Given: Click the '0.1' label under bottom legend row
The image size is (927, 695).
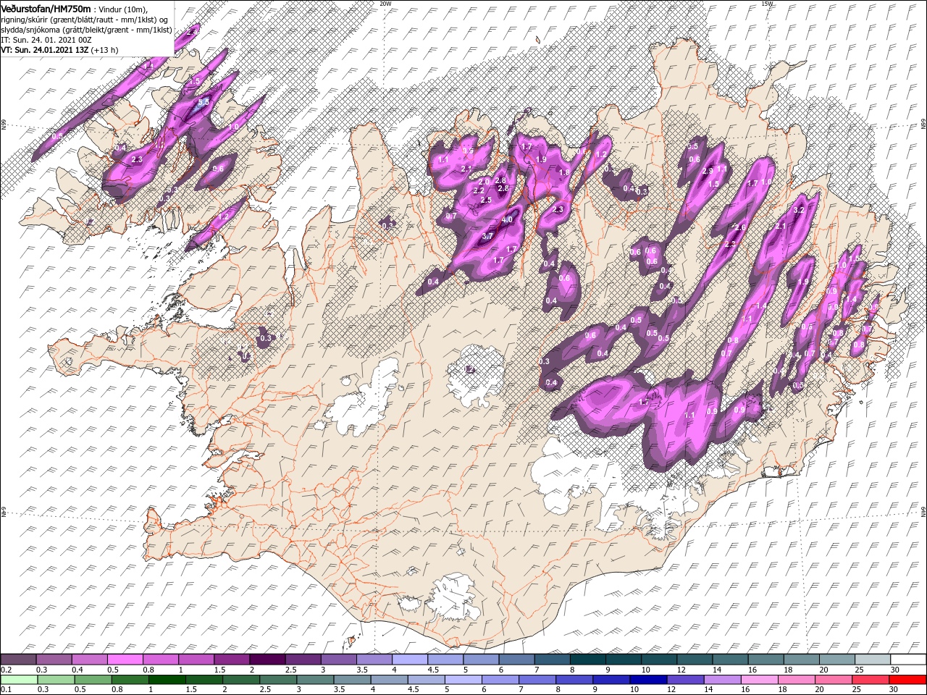Looking at the screenshot, I should (x=6, y=690).
